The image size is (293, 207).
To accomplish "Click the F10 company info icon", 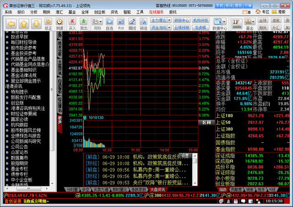I will (x=121, y=23).
